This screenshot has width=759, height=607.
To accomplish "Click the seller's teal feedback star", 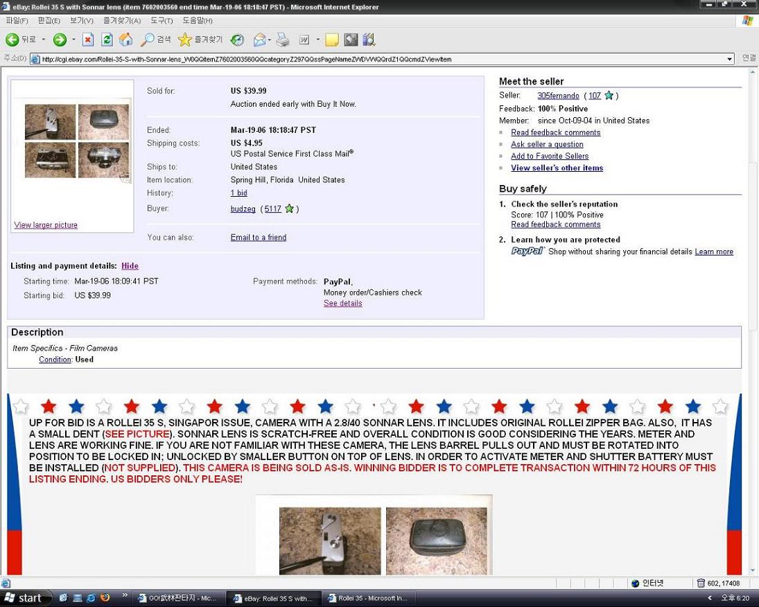I will (x=609, y=96).
